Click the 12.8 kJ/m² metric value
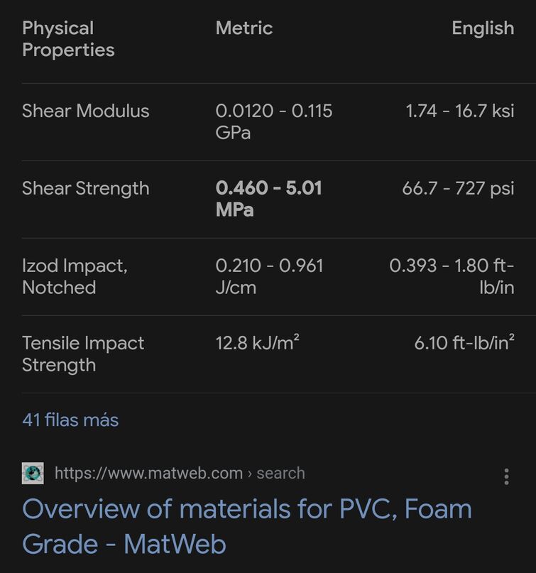Screen dimensions: 536x573 tap(257, 342)
